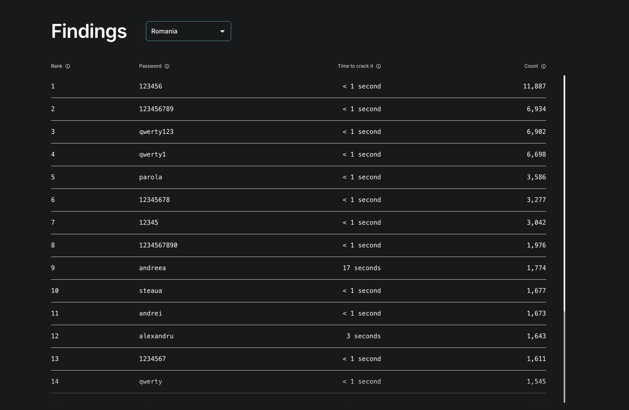Viewport: 629px width, 410px height.
Task: Click the 11,887 count value
Action: pos(534,86)
